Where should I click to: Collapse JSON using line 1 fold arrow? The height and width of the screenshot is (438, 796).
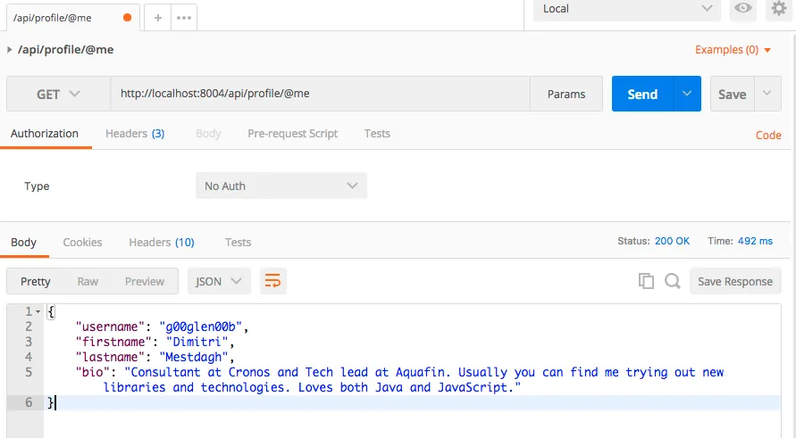(38, 311)
